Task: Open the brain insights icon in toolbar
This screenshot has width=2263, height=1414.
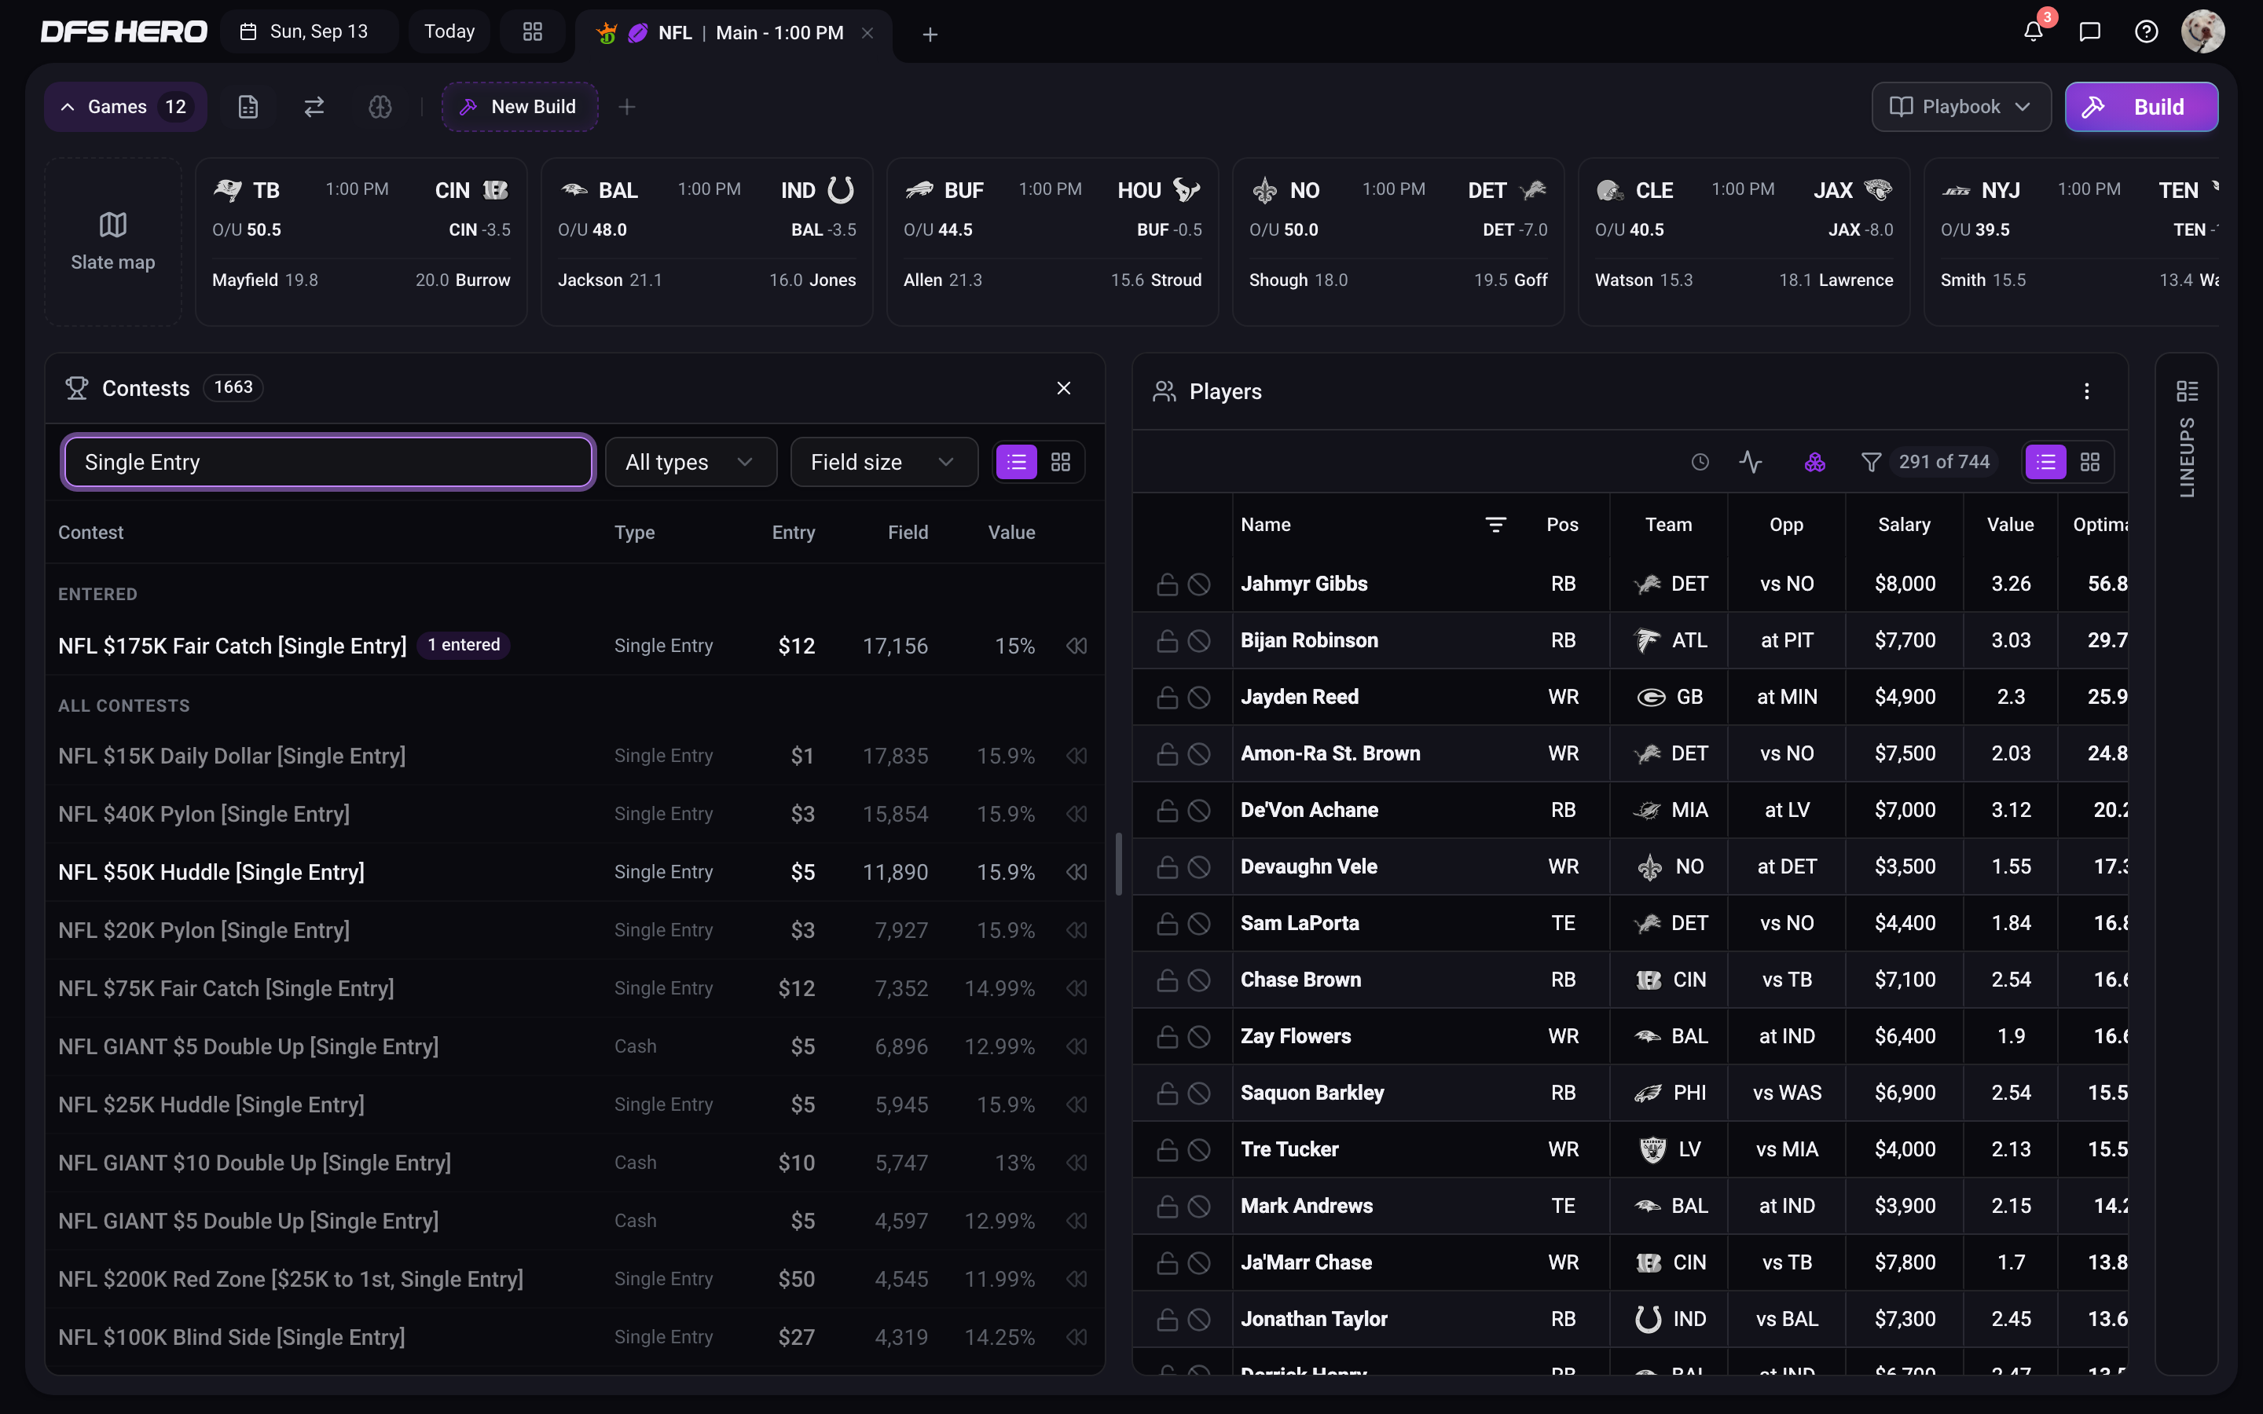Action: coord(380,107)
